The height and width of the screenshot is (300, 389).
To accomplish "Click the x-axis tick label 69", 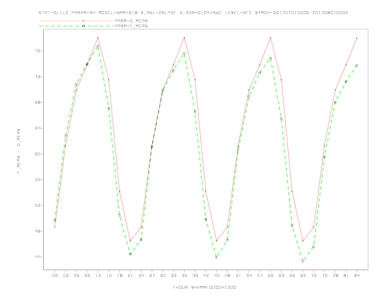I will coord(303,275).
